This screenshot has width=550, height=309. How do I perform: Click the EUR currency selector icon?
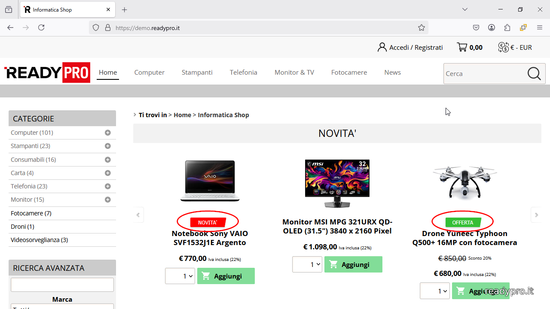pyautogui.click(x=503, y=47)
